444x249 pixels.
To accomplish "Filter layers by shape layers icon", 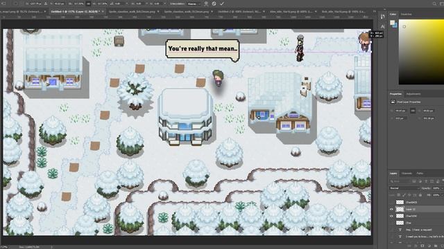I will pyautogui.click(x=432, y=181).
